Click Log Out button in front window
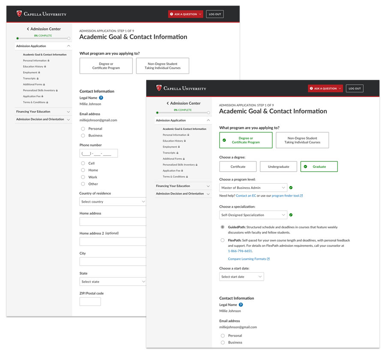Image resolution: width=386 pixels, height=355 pixels. click(x=355, y=88)
